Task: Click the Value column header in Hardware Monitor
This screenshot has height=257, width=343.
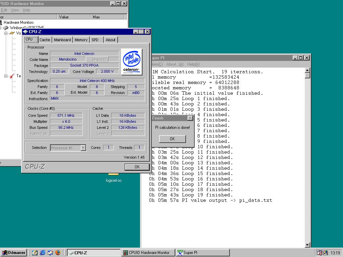Action: (x=74, y=17)
